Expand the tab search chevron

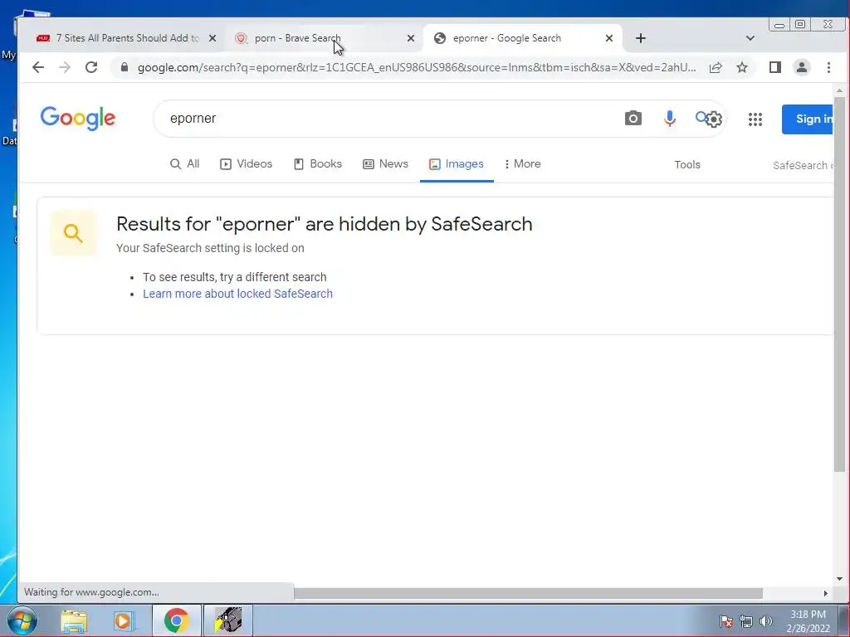(x=750, y=38)
